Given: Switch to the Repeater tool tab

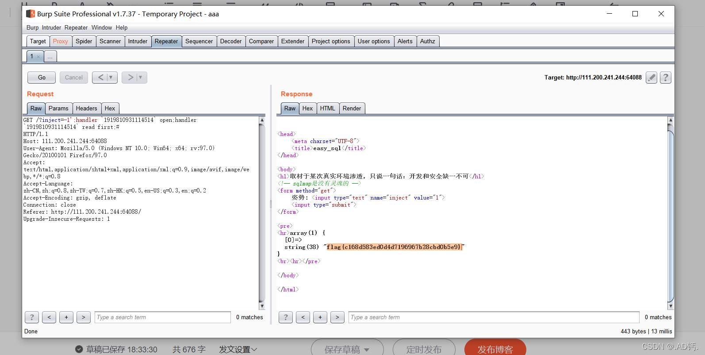Looking at the screenshot, I should [x=166, y=41].
